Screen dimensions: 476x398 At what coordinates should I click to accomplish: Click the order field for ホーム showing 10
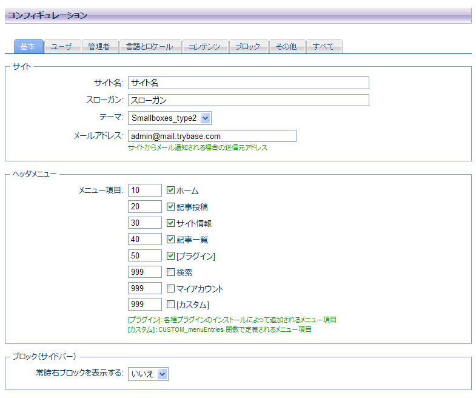145,191
